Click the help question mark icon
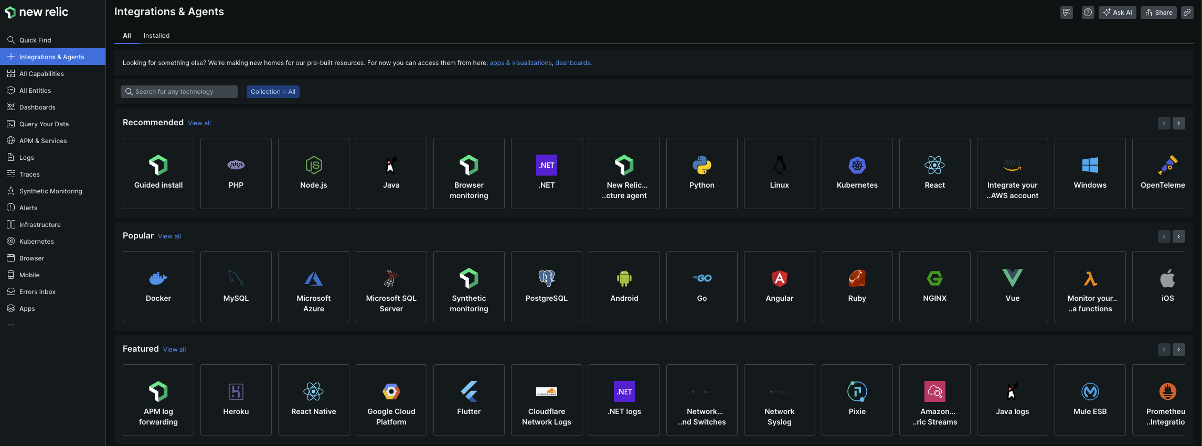 click(x=1088, y=13)
